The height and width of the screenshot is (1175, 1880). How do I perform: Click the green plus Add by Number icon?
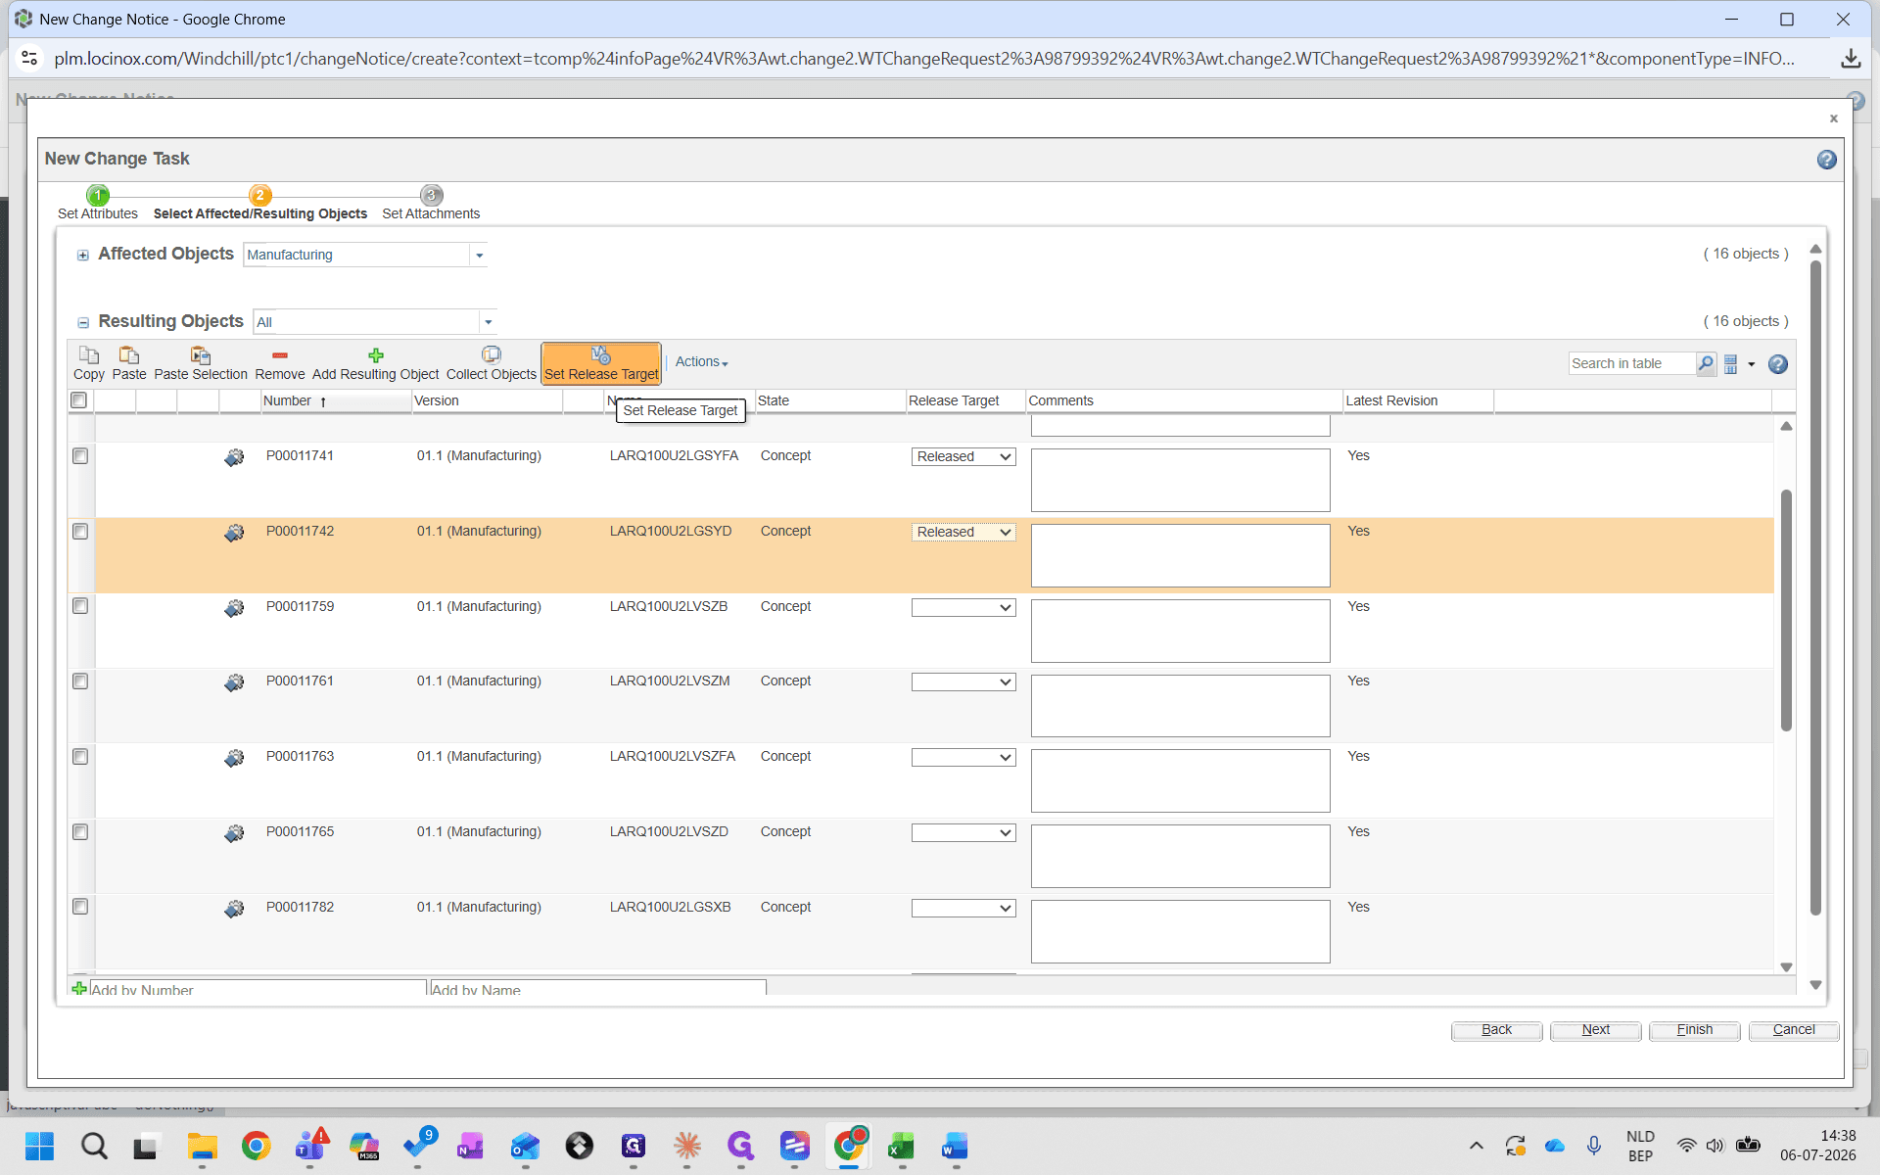click(79, 988)
